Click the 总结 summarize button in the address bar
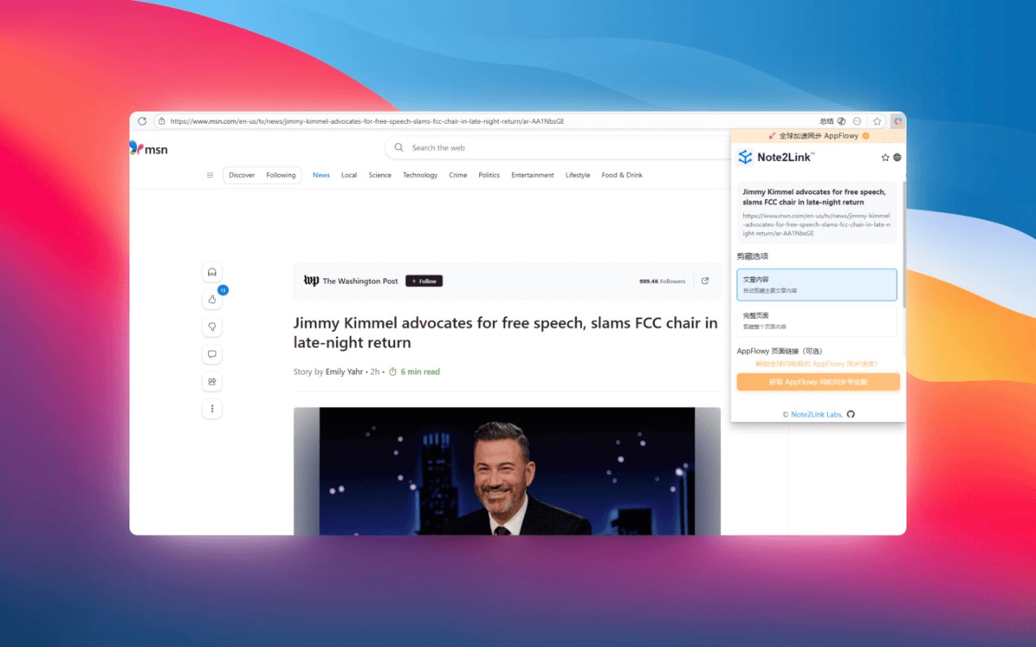The width and height of the screenshot is (1036, 647). tap(826, 121)
